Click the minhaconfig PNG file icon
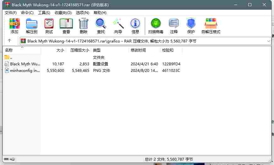The height and width of the screenshot is (165, 274). [x=7, y=70]
